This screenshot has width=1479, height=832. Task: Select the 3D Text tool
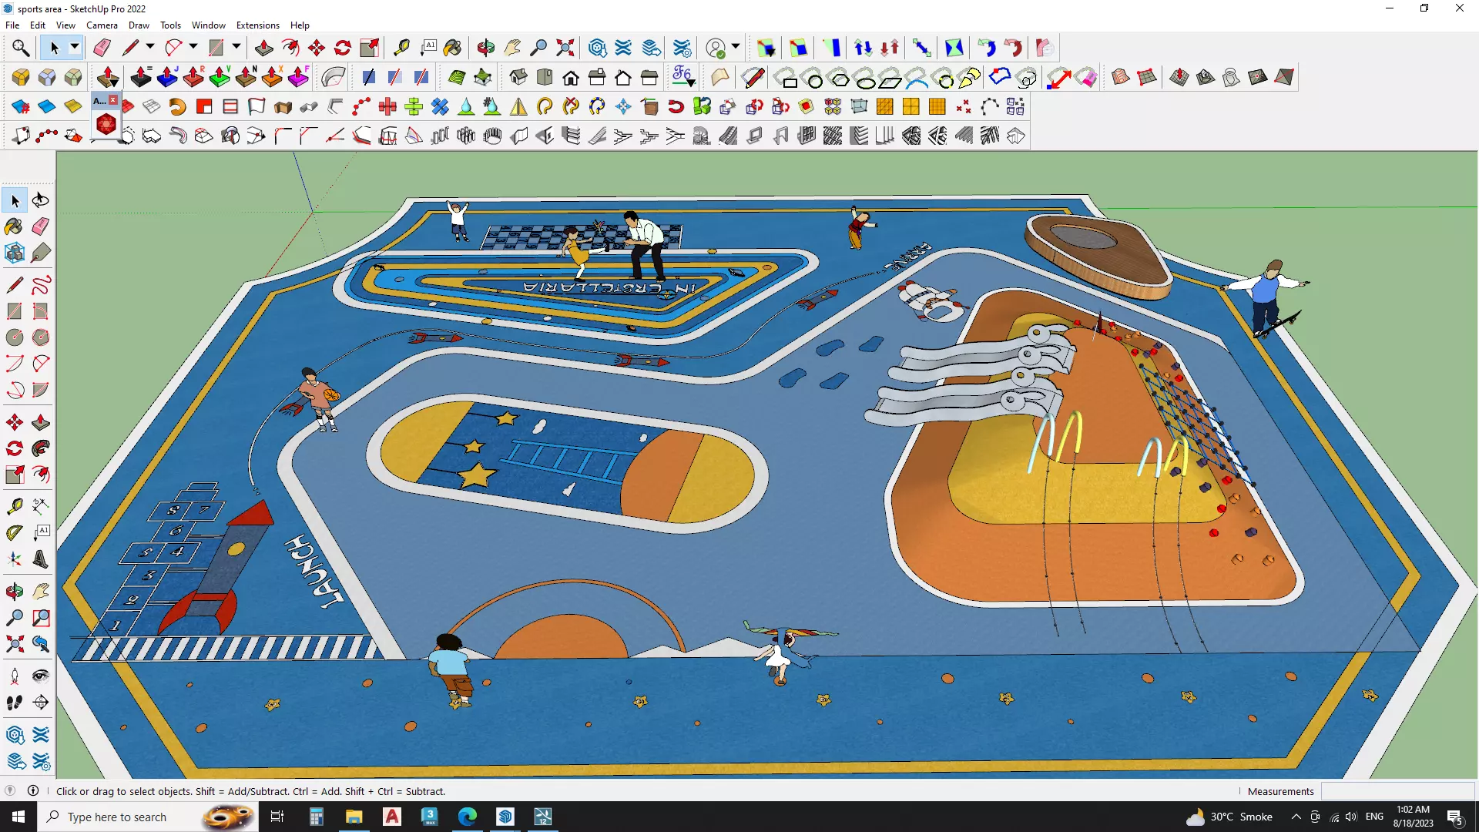point(41,560)
